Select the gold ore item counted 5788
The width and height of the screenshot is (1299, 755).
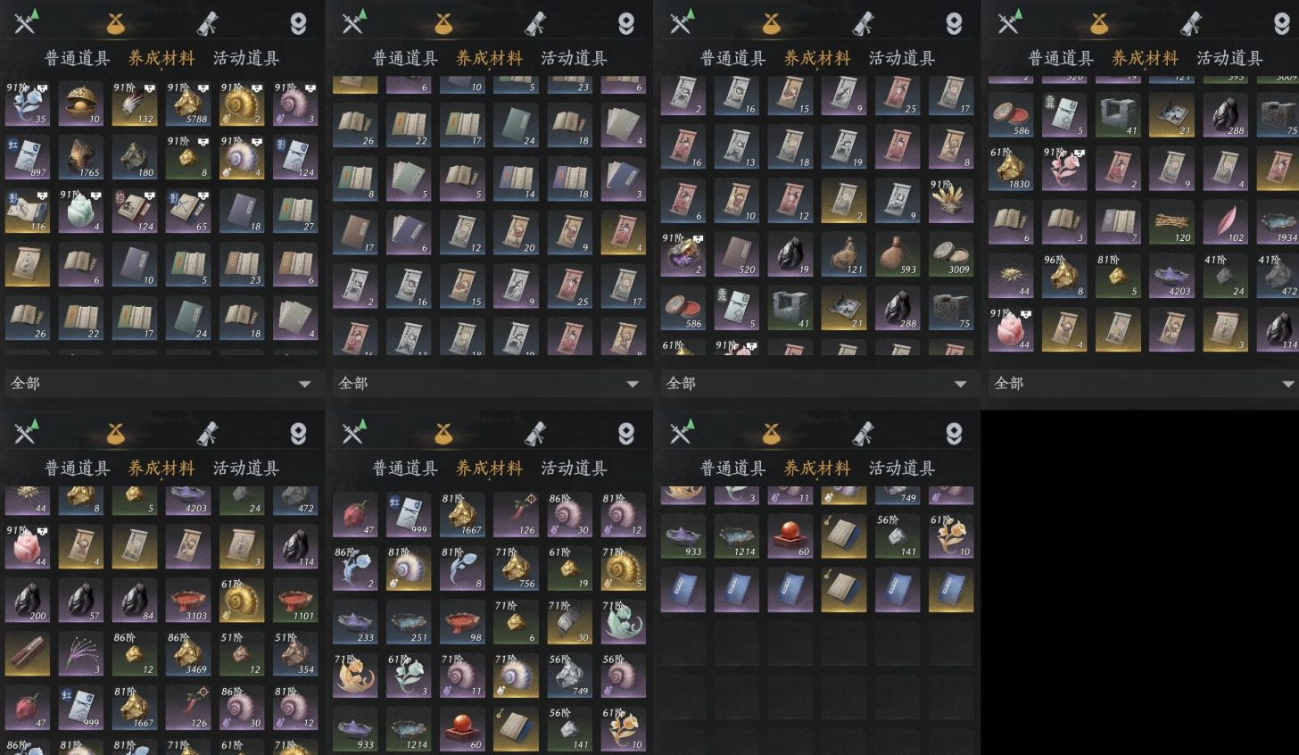188,104
